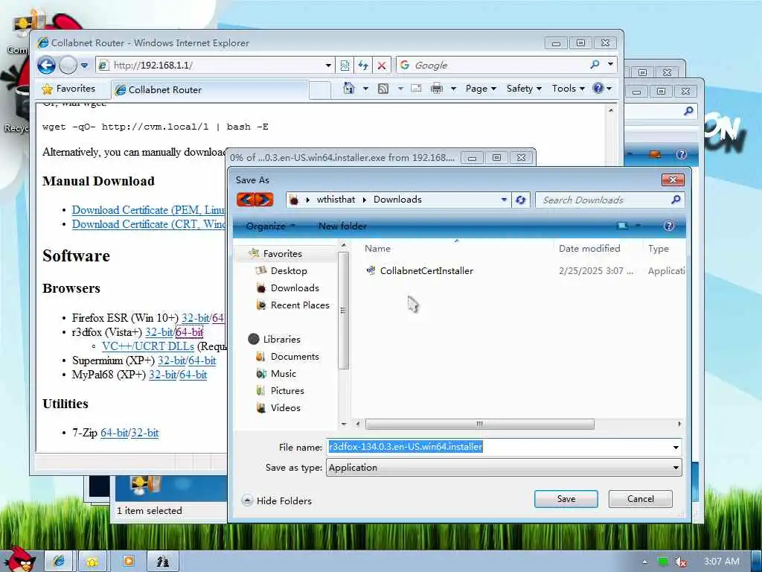This screenshot has height=572, width=762.
Task: Click the file list horizontal scrollbar
Action: (479, 424)
